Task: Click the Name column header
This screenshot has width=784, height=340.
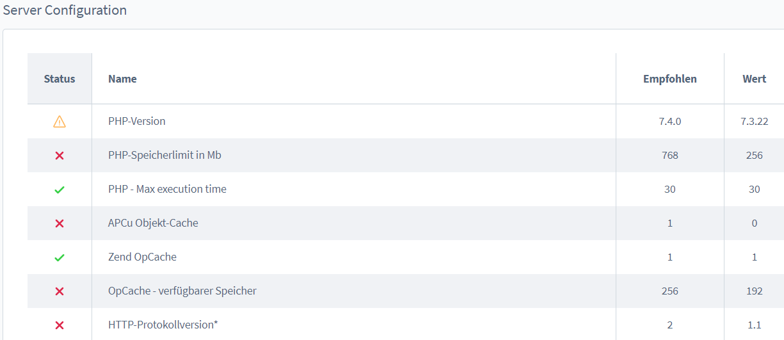Action: pos(122,79)
